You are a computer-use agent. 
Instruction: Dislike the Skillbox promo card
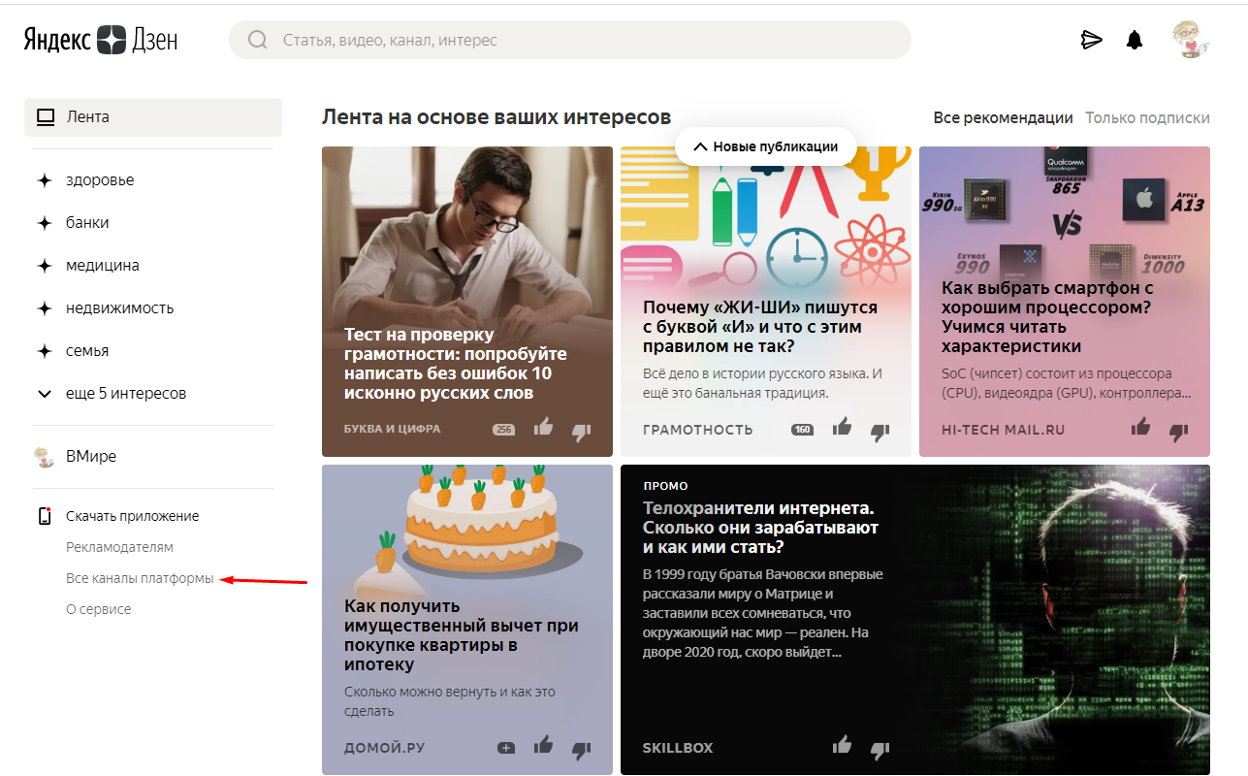[x=880, y=750]
